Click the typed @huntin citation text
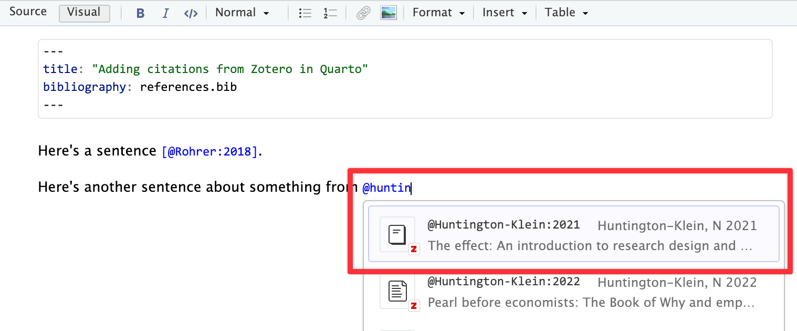 386,188
